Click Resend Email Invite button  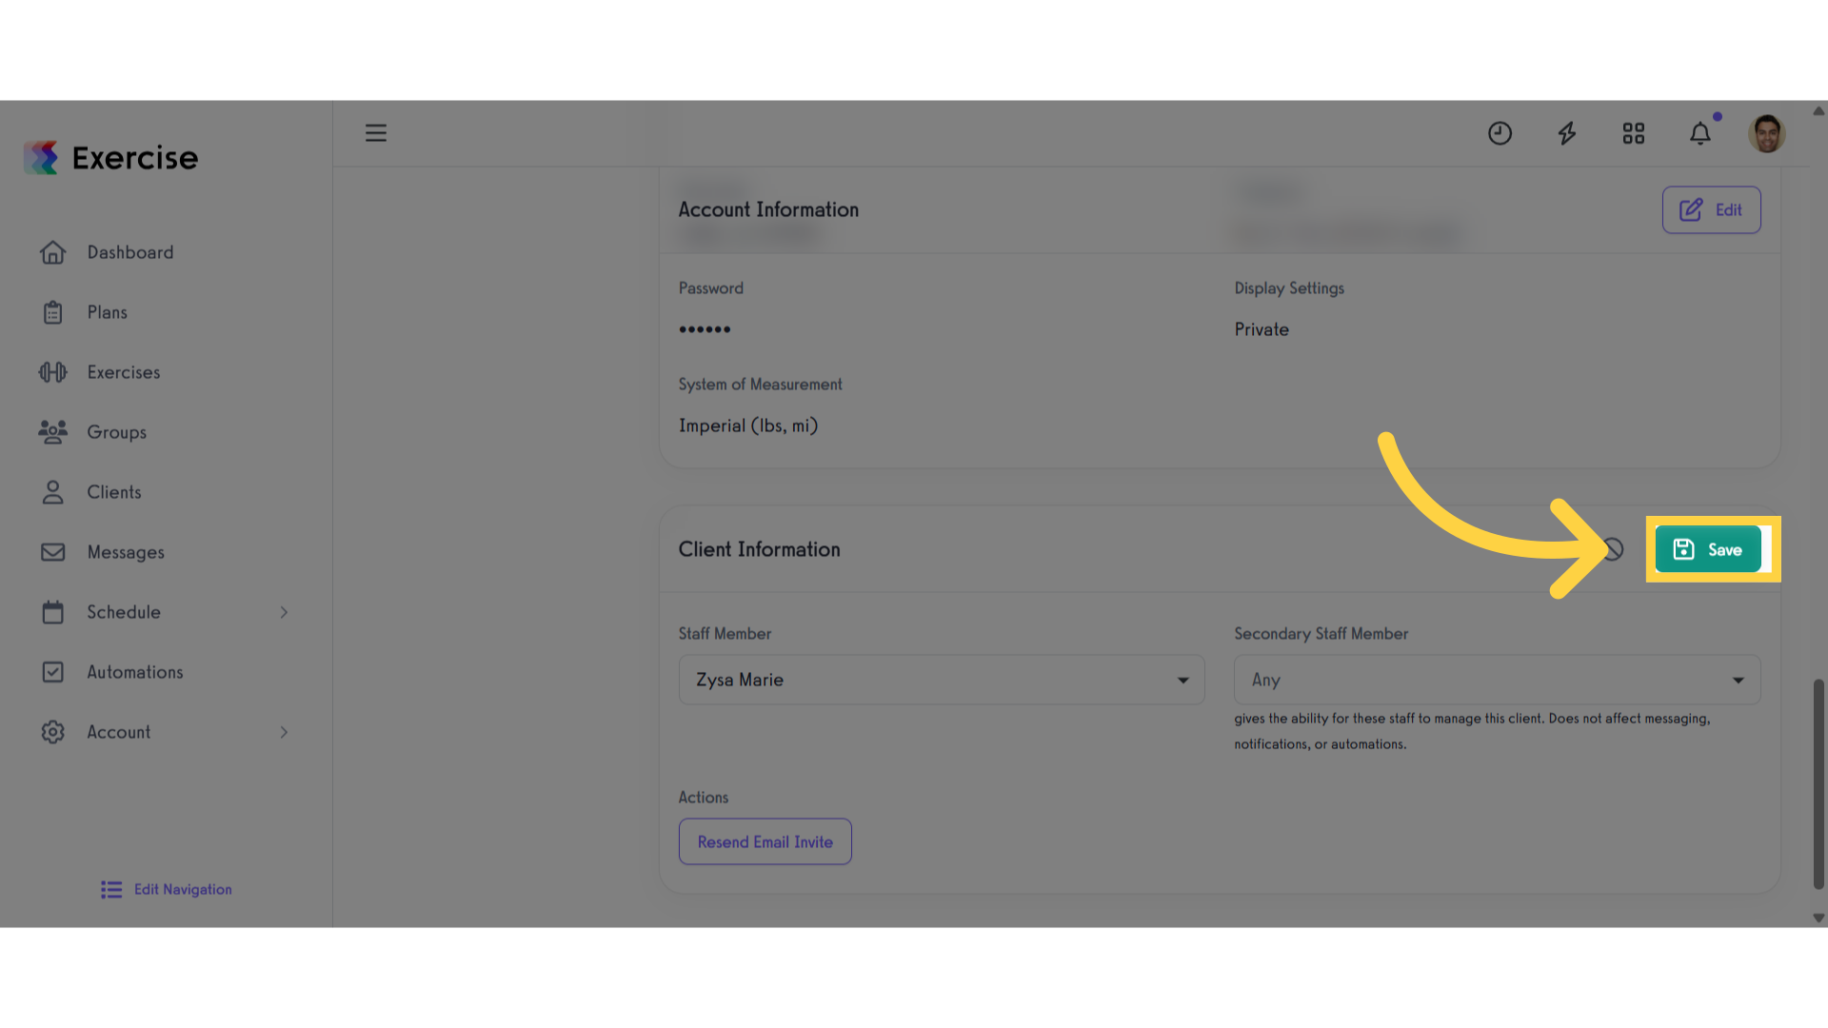765,841
